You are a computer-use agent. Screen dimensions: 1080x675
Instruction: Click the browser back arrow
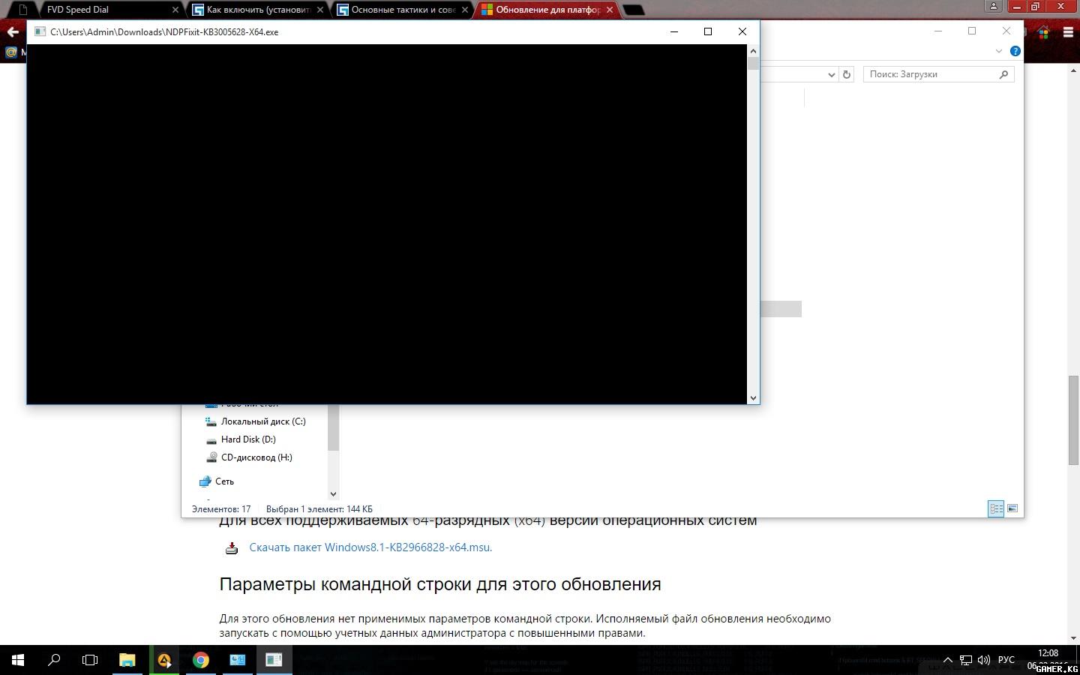13,32
